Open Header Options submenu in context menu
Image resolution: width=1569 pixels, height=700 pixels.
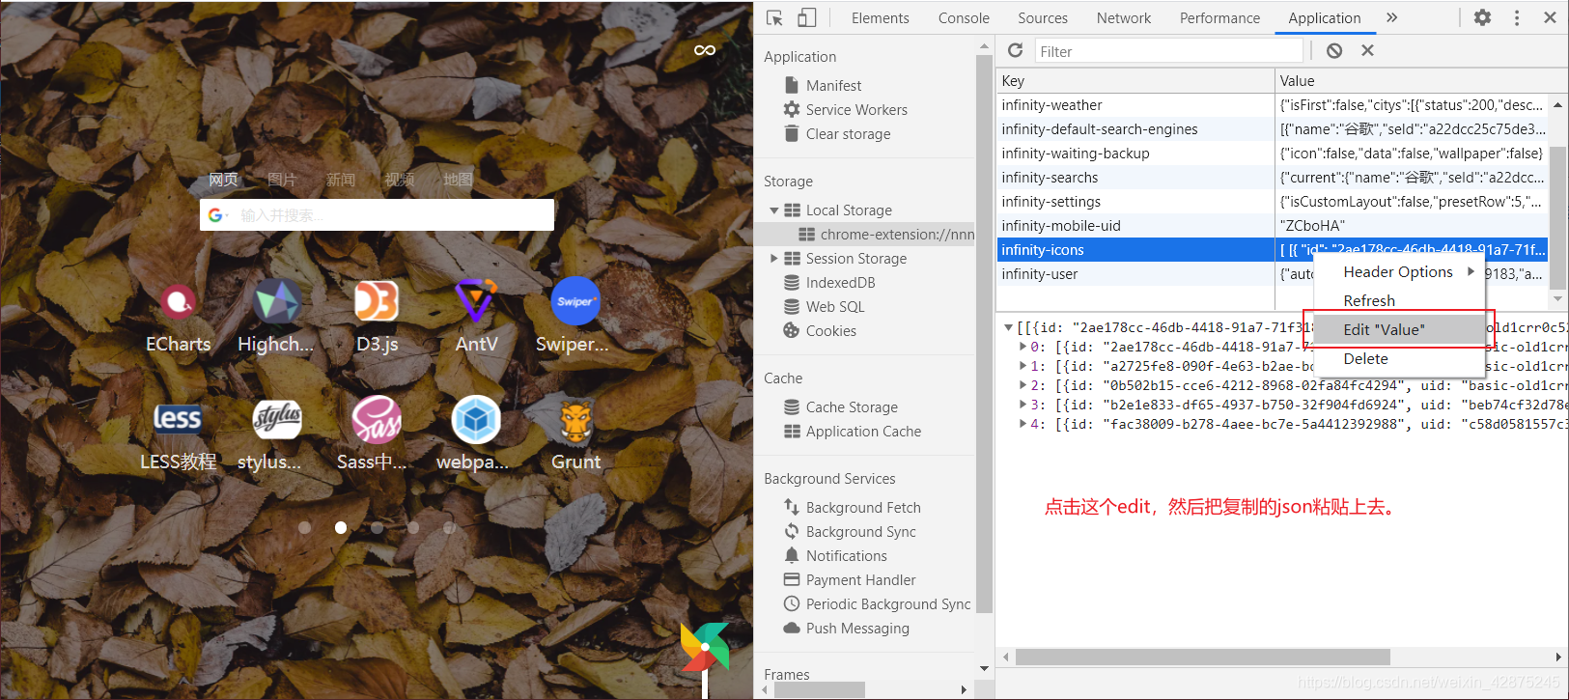click(x=1399, y=272)
